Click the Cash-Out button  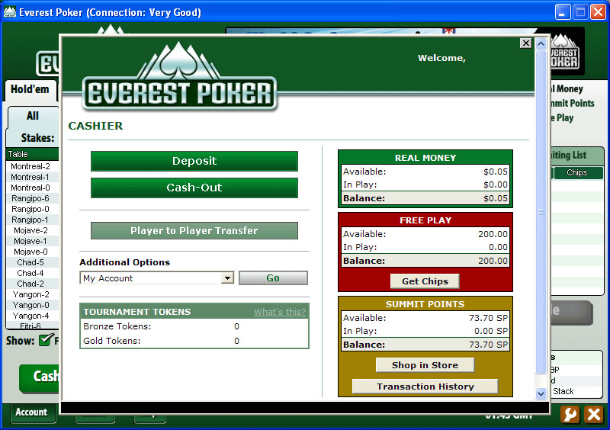click(x=194, y=188)
